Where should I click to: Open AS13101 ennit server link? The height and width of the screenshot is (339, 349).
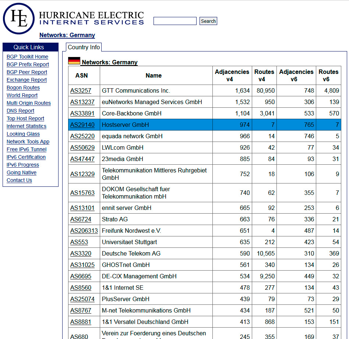point(82,208)
